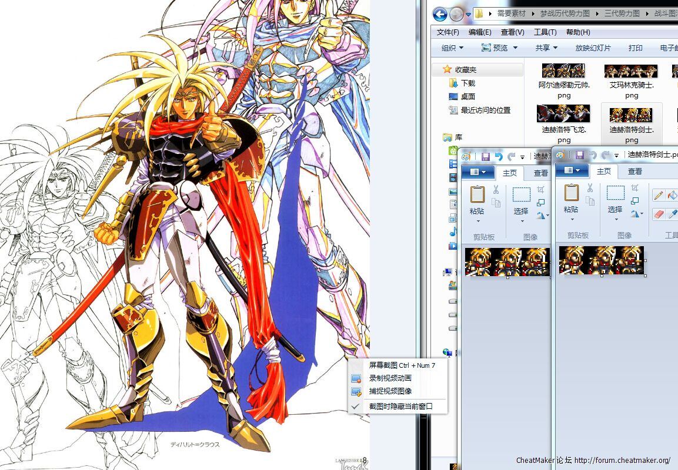The width and height of the screenshot is (678, 470).
Task: Select the Eraser tool in Paint
Action: (x=659, y=214)
